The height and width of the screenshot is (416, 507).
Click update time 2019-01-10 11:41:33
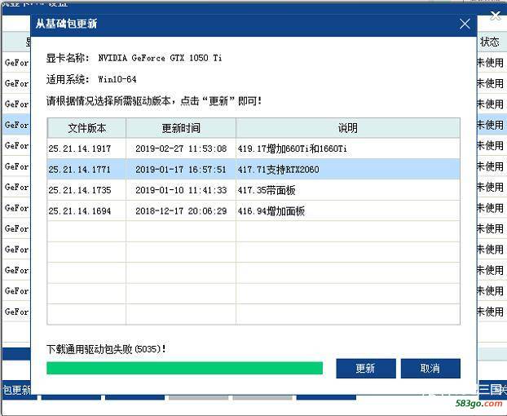coord(181,190)
